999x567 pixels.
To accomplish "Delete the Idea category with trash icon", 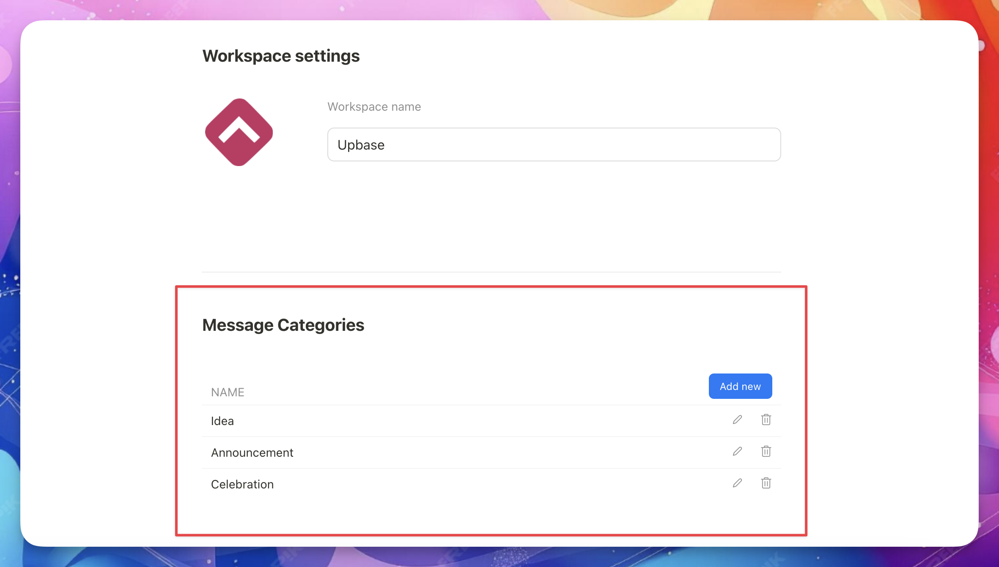I will coord(766,420).
